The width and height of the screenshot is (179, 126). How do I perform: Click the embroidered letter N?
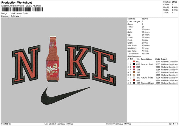26,65
